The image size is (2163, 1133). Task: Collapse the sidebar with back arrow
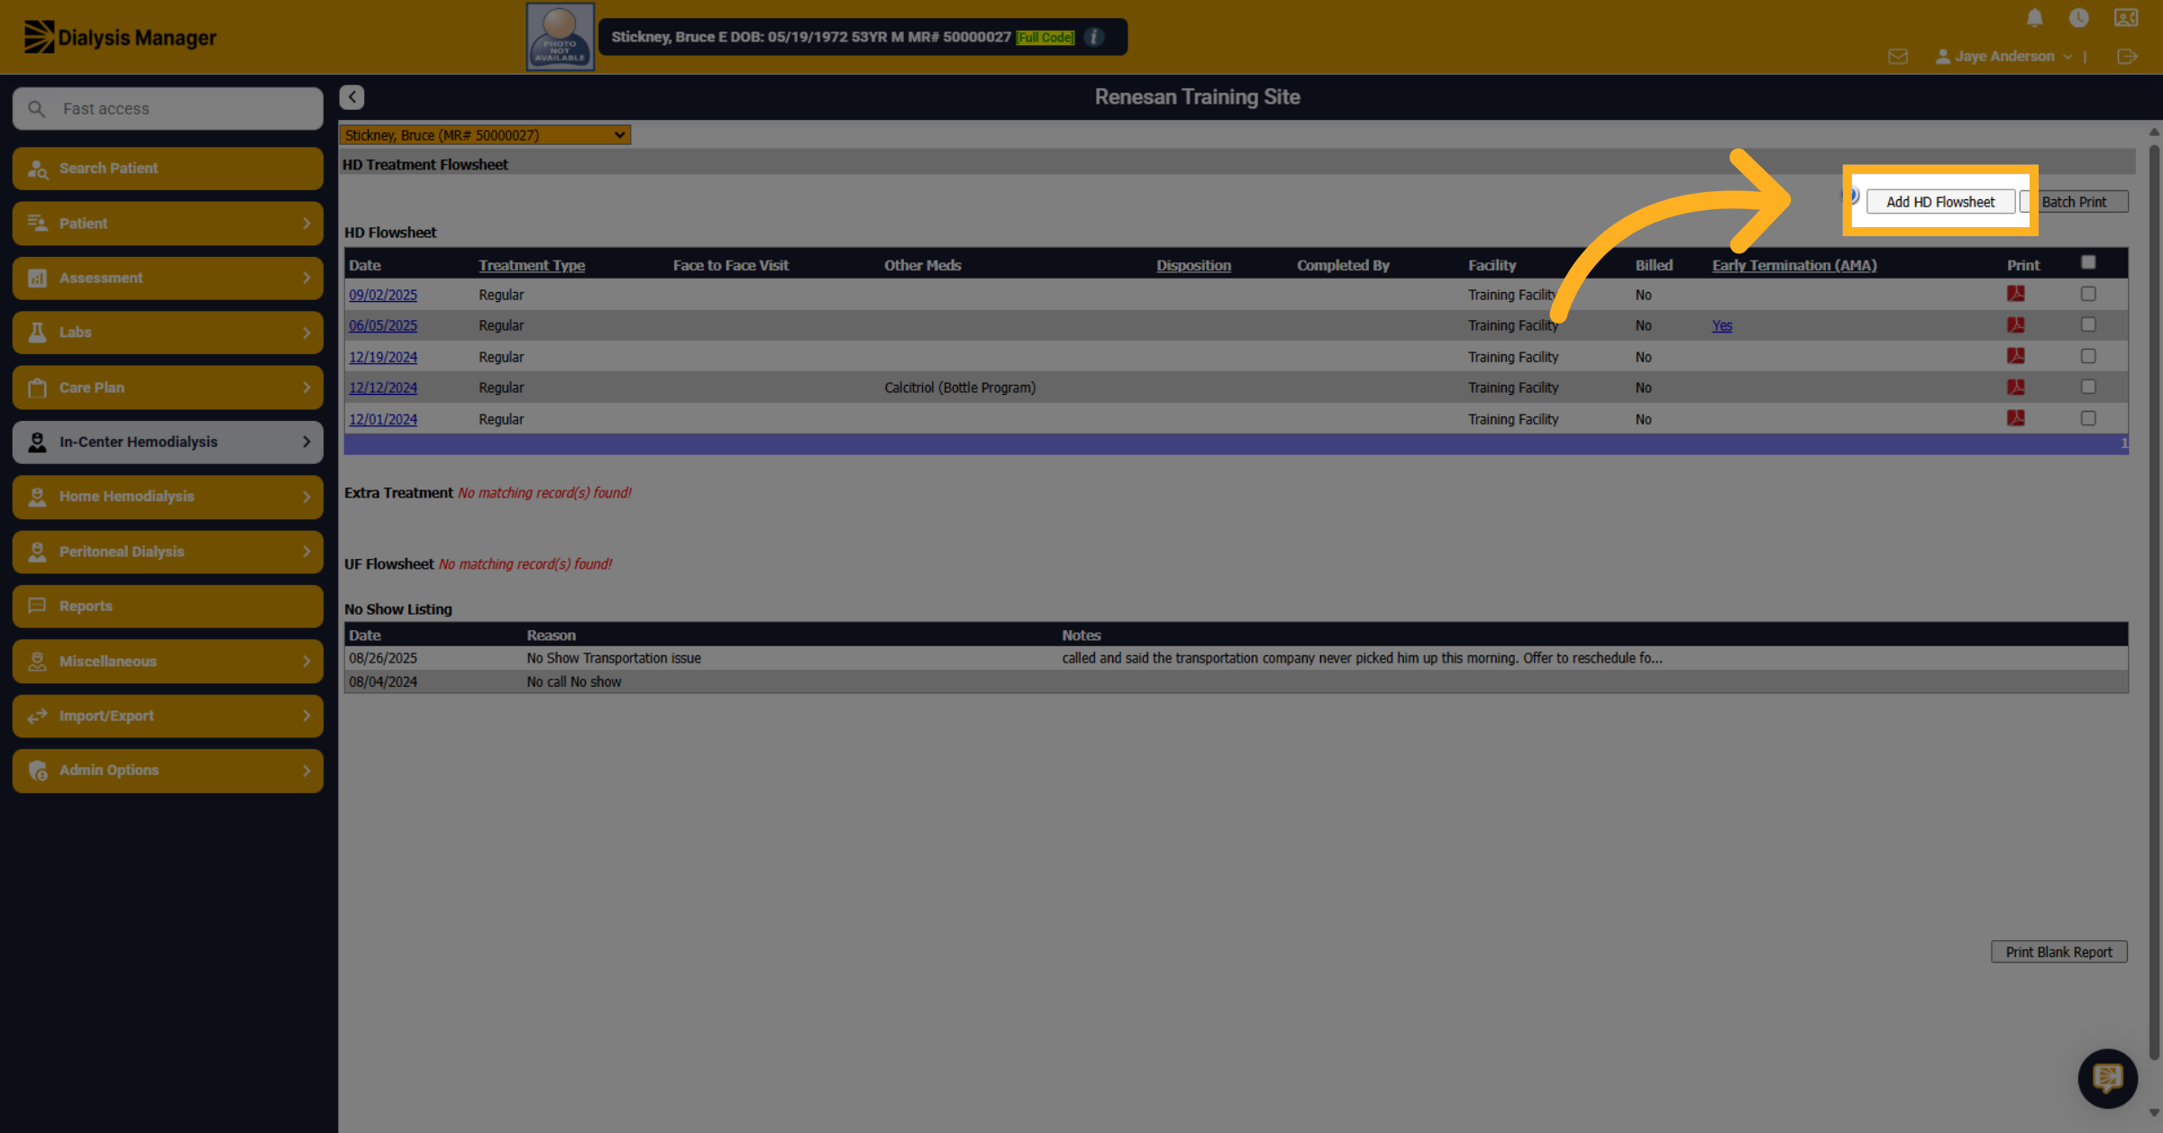tap(351, 97)
